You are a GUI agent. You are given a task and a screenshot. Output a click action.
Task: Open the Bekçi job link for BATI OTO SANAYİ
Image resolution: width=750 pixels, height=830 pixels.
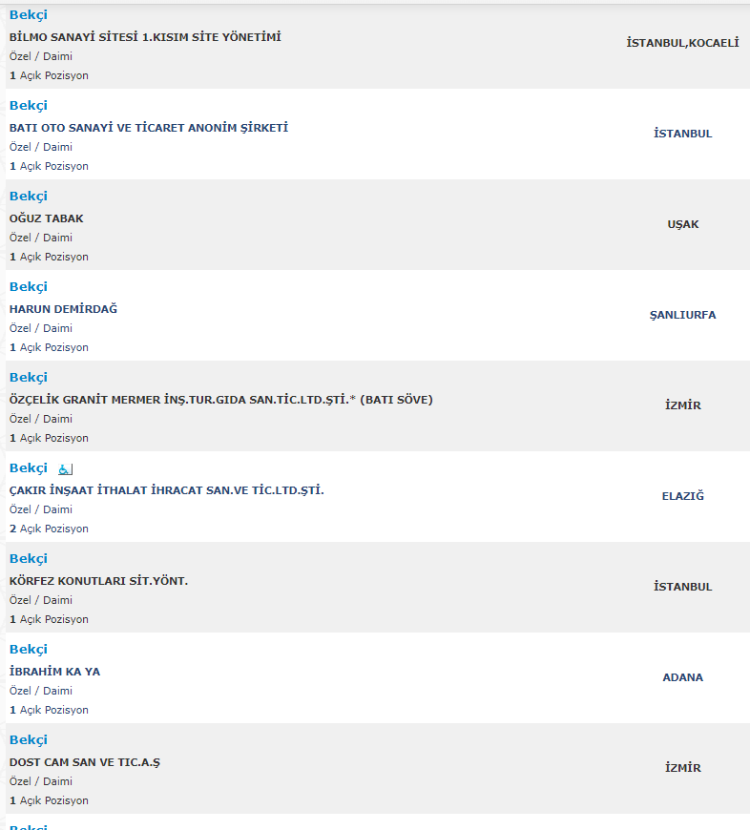tap(29, 106)
